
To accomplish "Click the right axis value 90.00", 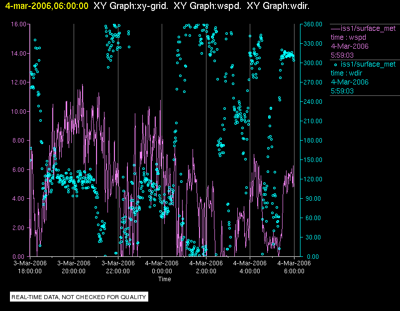I will pyautogui.click(x=314, y=198).
